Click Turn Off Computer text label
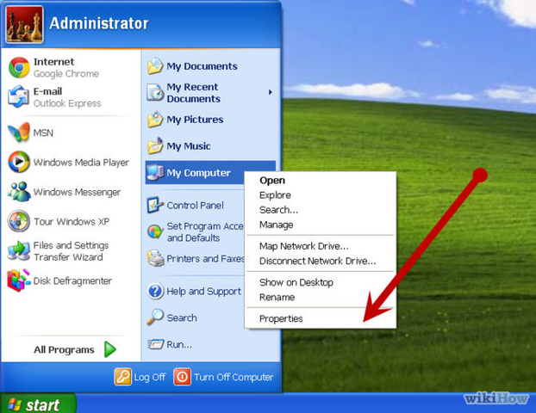The width and height of the screenshot is (536, 413). click(234, 377)
